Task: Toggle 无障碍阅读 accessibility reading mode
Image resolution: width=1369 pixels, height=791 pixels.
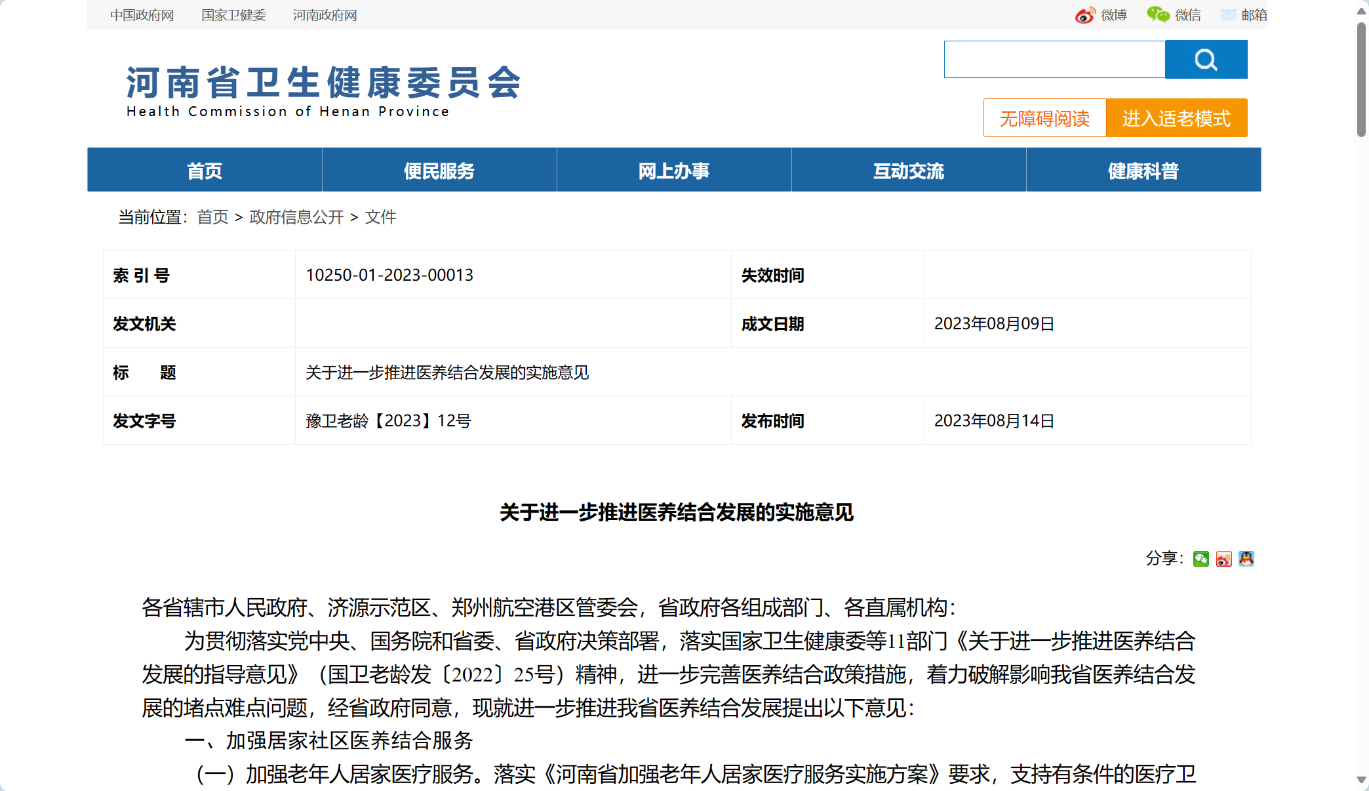Action: click(1044, 118)
